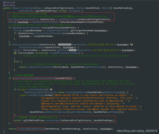Click the 'these container lifecycle issues' string
This screenshot has height=134, width=159.
90,109
